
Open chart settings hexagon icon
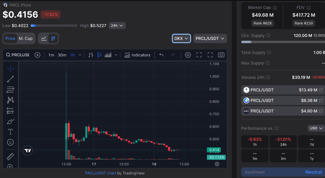[188, 55]
